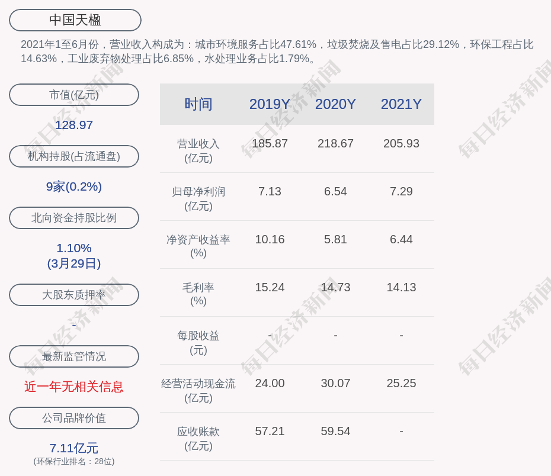Select the ROE value 10.16
Viewport: 551px width, 476px height.
pos(270,239)
